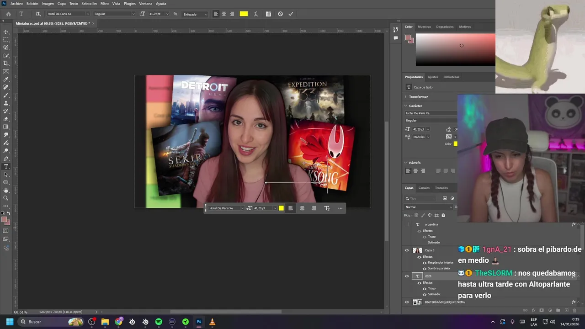Show the hidden argentina layer
The width and height of the screenshot is (585, 329).
(x=407, y=224)
